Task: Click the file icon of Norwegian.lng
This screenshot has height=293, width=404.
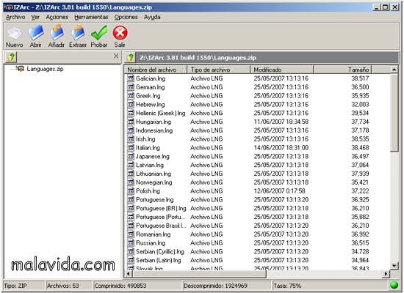Action: coord(131,182)
